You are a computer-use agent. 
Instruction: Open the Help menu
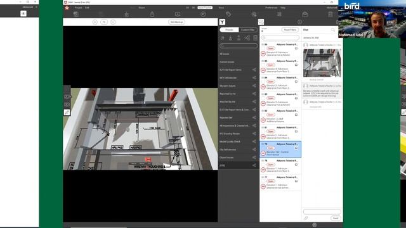283,8
